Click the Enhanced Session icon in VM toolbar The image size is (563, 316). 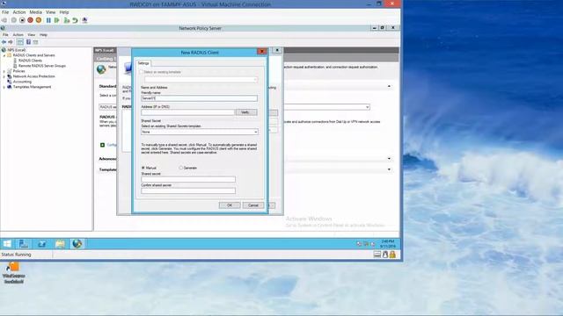(84, 20)
